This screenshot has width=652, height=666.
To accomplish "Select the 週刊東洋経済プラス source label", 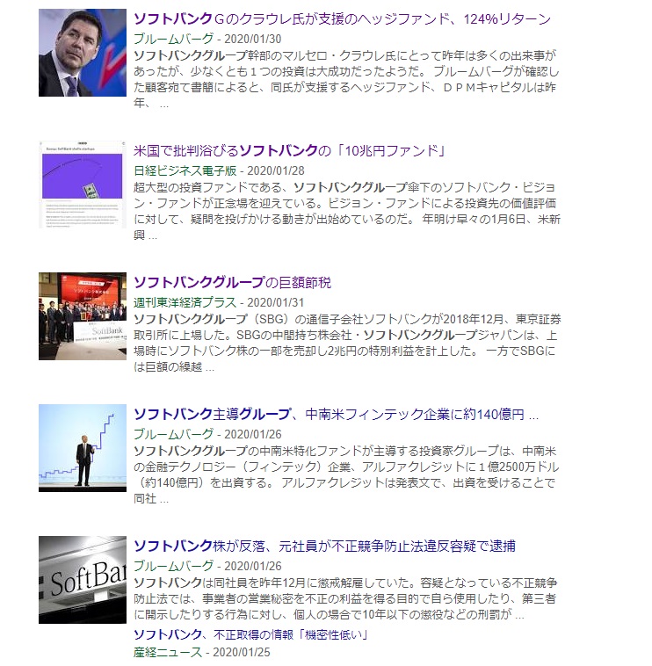I will (185, 302).
